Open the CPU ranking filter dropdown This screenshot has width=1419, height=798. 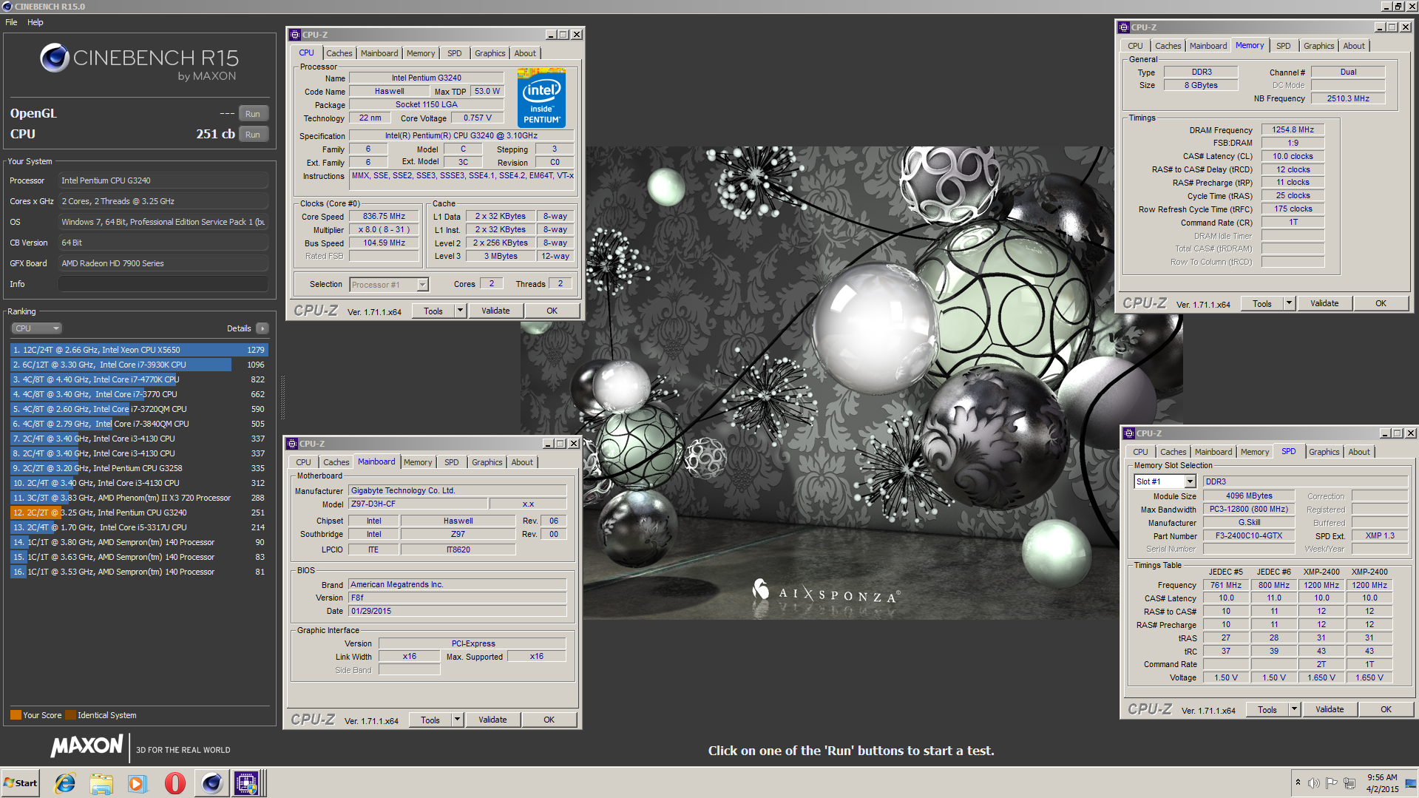pos(35,328)
